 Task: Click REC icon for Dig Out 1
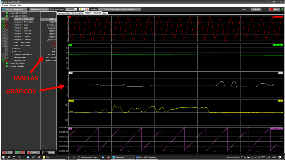coord(7,51)
